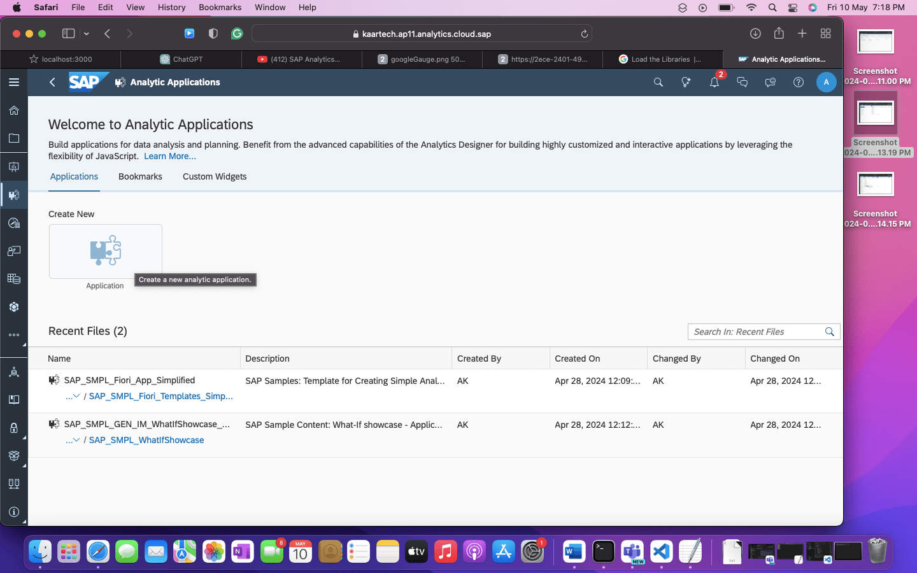
Task: Open the History menu in menu bar
Action: coord(171,7)
